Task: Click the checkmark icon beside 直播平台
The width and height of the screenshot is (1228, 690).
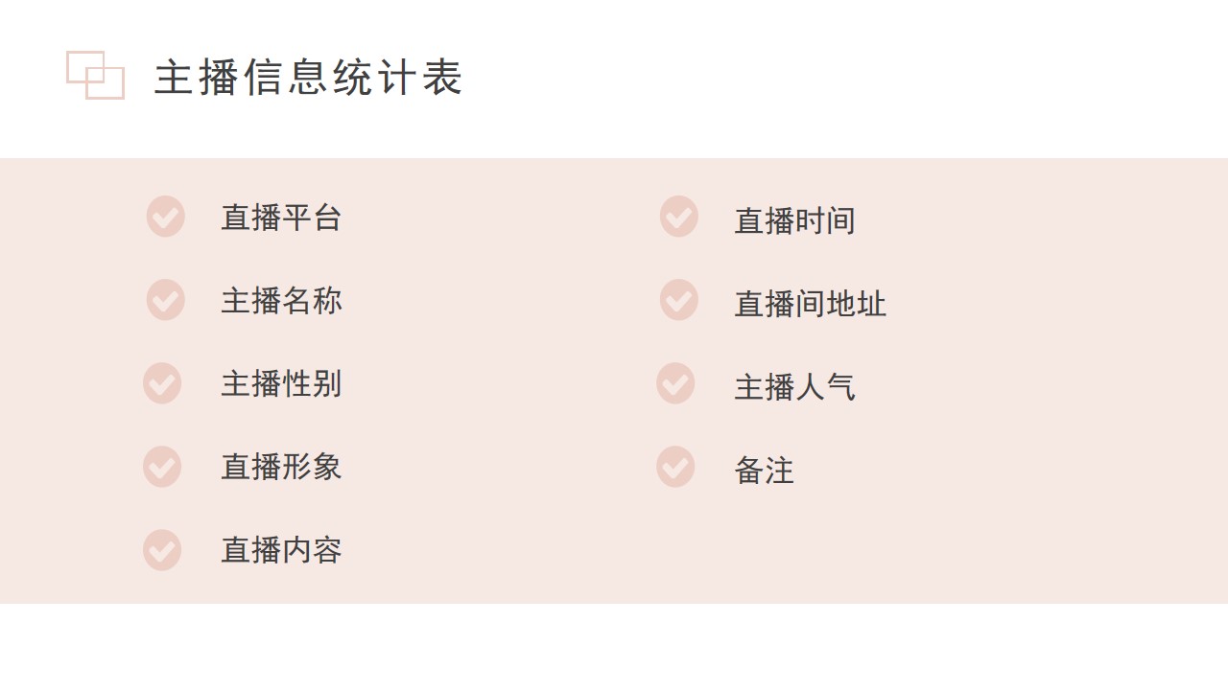Action: pos(166,217)
